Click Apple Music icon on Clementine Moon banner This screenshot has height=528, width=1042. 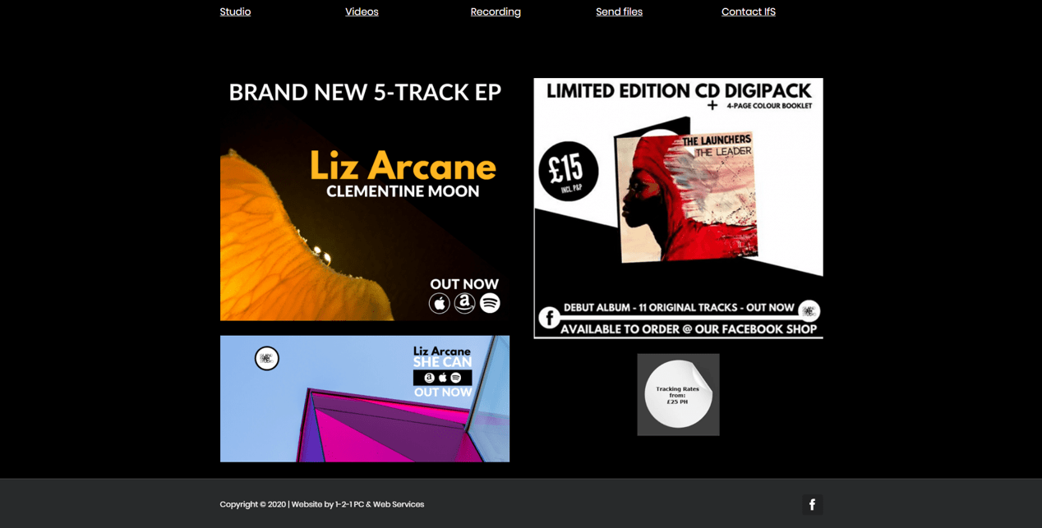click(440, 304)
